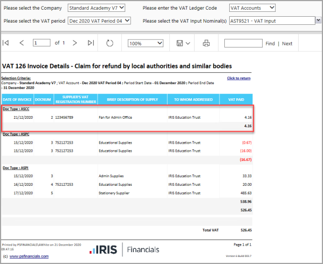Refresh the report

tap(109, 43)
